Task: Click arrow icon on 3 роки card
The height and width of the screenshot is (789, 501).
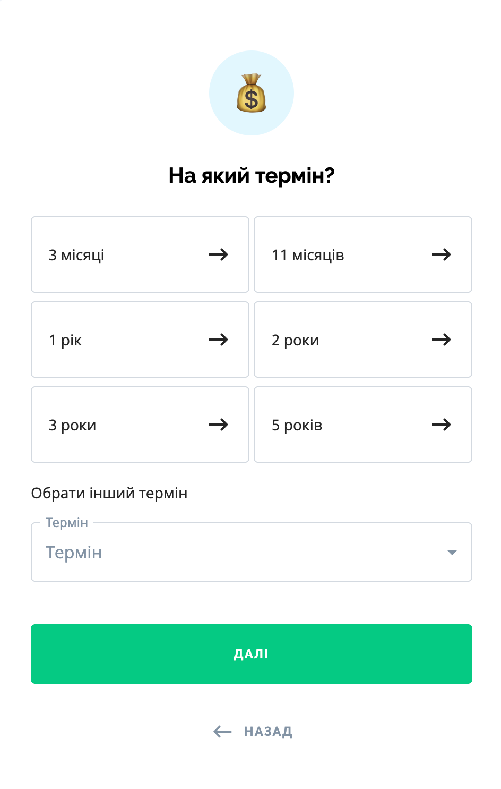Action: pos(218,425)
